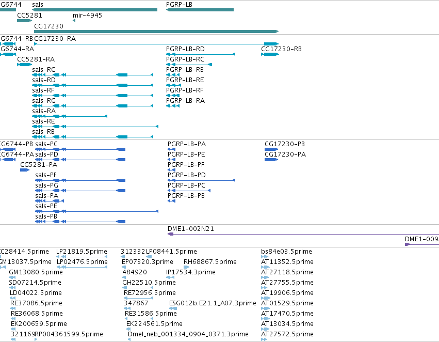Click the PGRP-LB-PE protein label
The width and height of the screenshot is (439, 342).
pyautogui.click(x=186, y=154)
